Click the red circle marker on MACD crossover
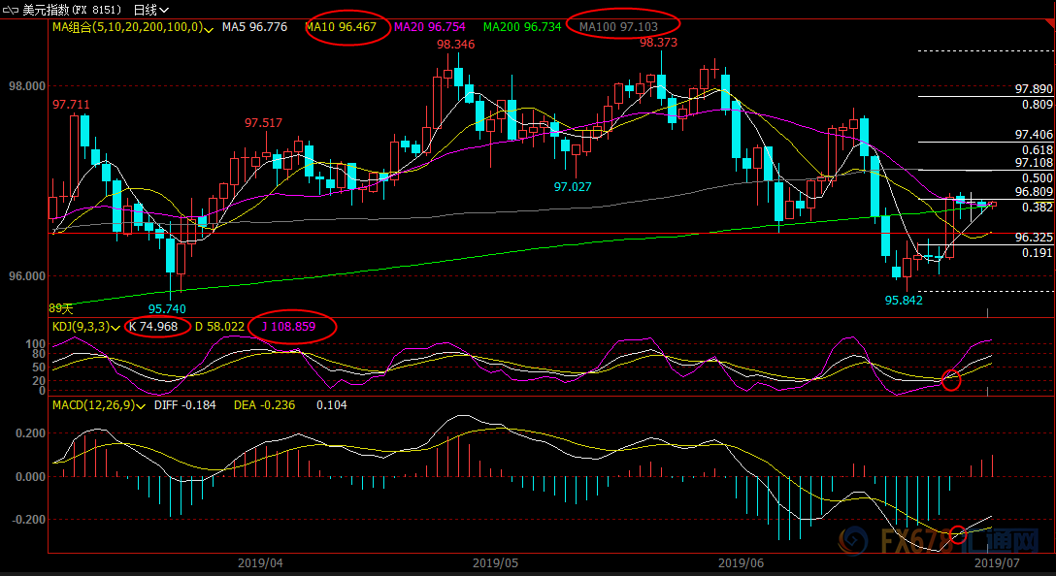This screenshot has height=576, width=1056. [x=958, y=533]
